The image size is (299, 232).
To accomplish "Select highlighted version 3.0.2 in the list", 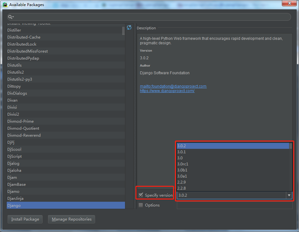I will (x=233, y=146).
